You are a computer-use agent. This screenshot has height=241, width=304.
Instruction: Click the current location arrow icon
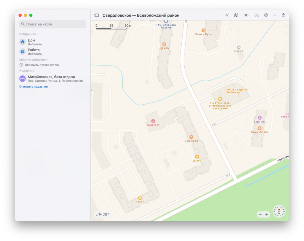coord(227,15)
